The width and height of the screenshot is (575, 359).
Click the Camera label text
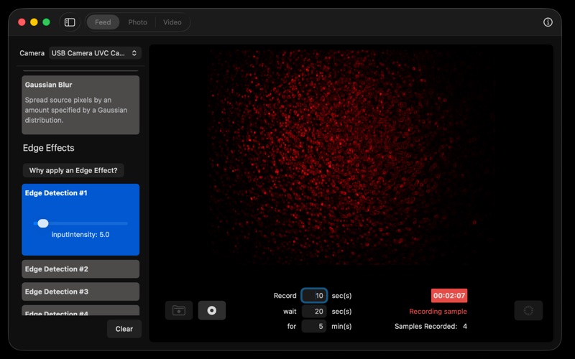pos(32,53)
